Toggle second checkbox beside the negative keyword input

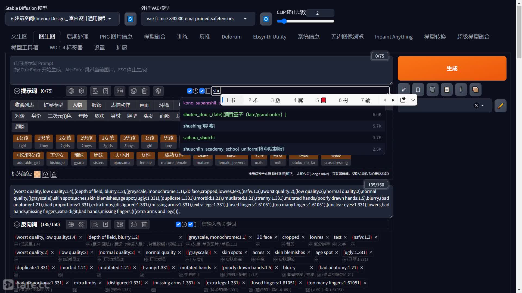pyautogui.click(x=191, y=224)
